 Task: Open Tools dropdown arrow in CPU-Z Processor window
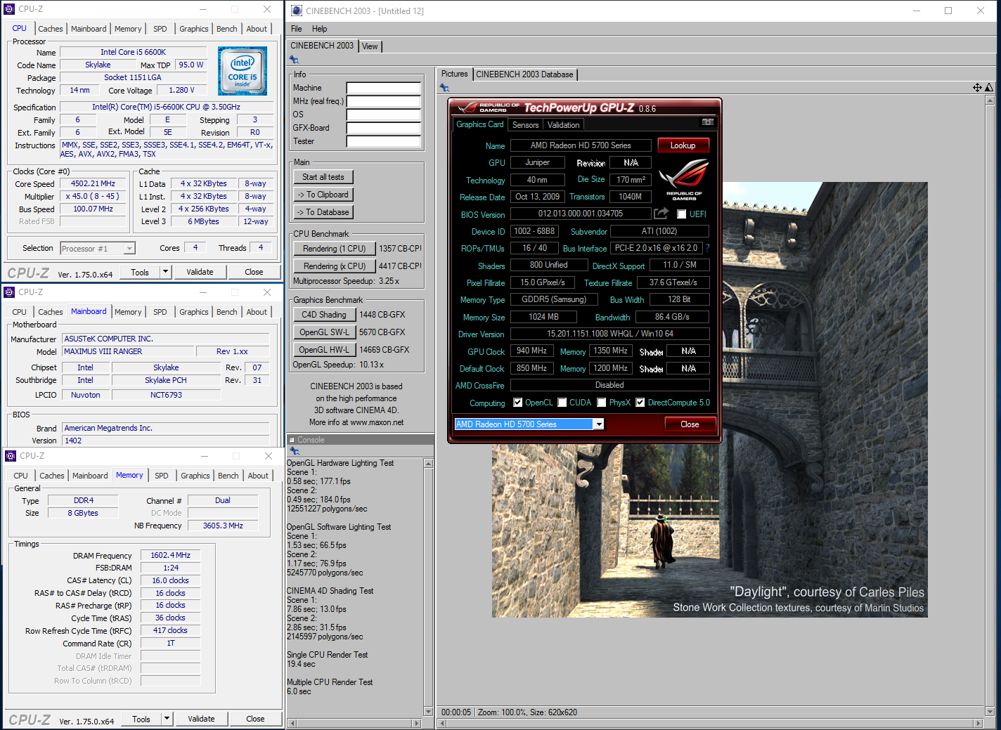[166, 272]
